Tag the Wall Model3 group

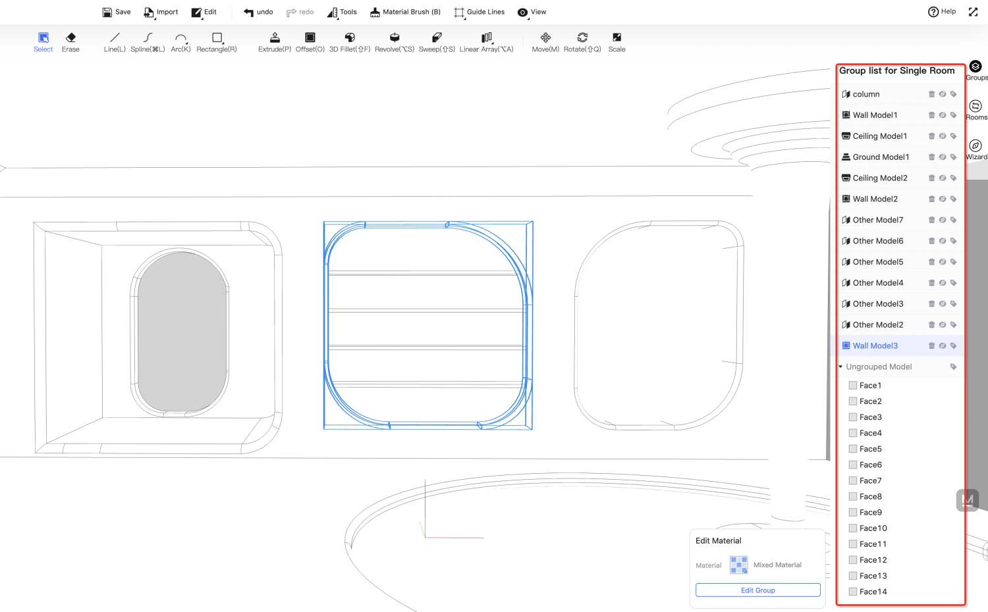click(x=953, y=345)
